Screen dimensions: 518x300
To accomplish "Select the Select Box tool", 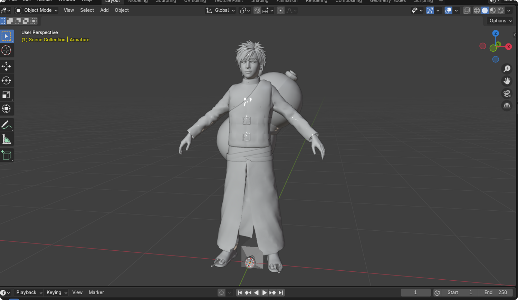I will tap(7, 36).
